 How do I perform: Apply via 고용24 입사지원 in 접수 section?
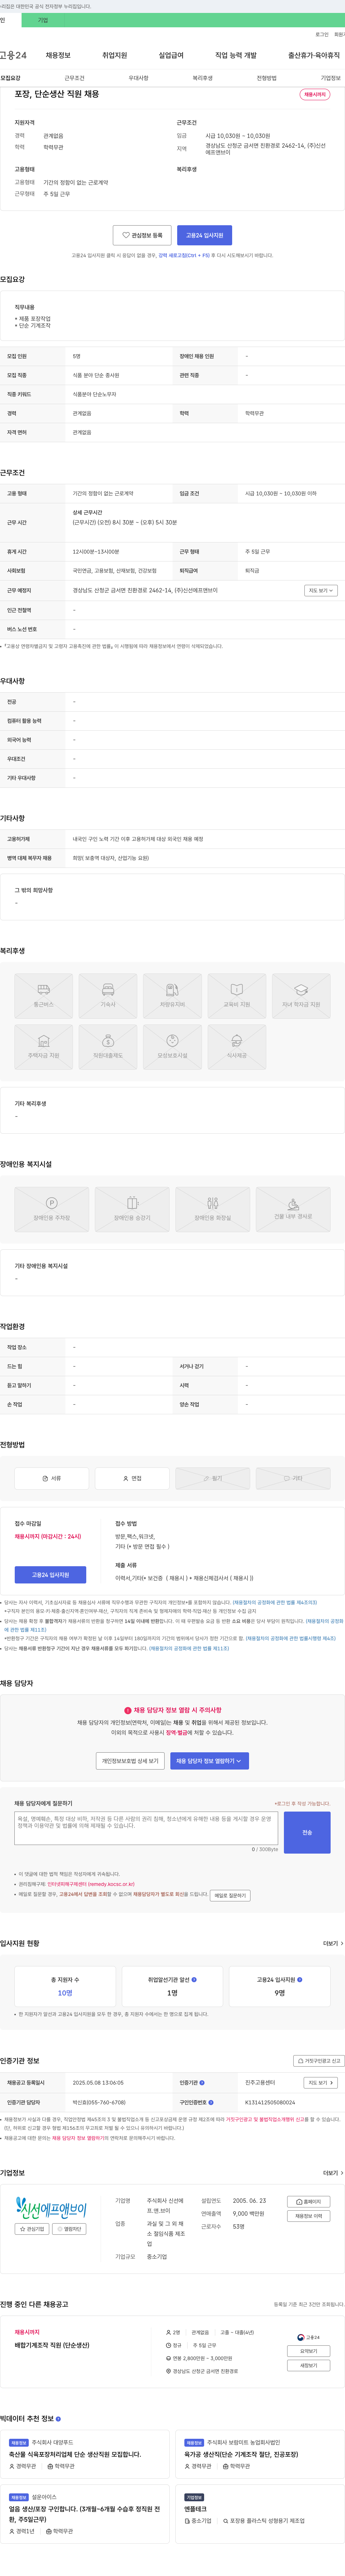pyautogui.click(x=50, y=1574)
